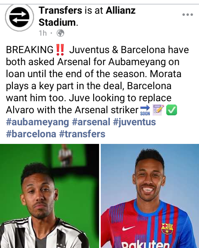
Task: Open the Allianz Stadium location link
Action: [87, 16]
